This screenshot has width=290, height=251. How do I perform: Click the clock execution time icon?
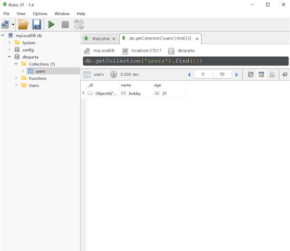(114, 74)
